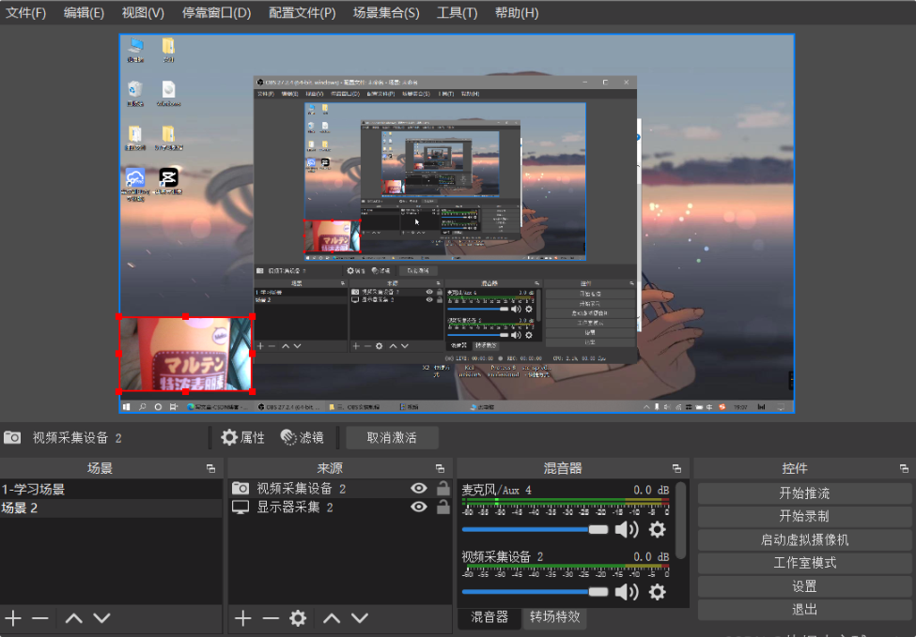Mute 视频采集设备 2 audio speaker icon
This screenshot has height=637, width=916.
(627, 592)
